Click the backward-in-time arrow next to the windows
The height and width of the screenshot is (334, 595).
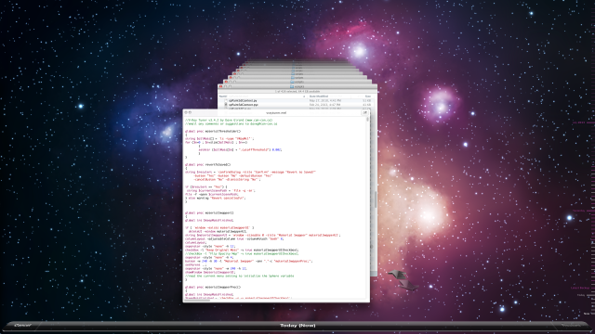397,275
